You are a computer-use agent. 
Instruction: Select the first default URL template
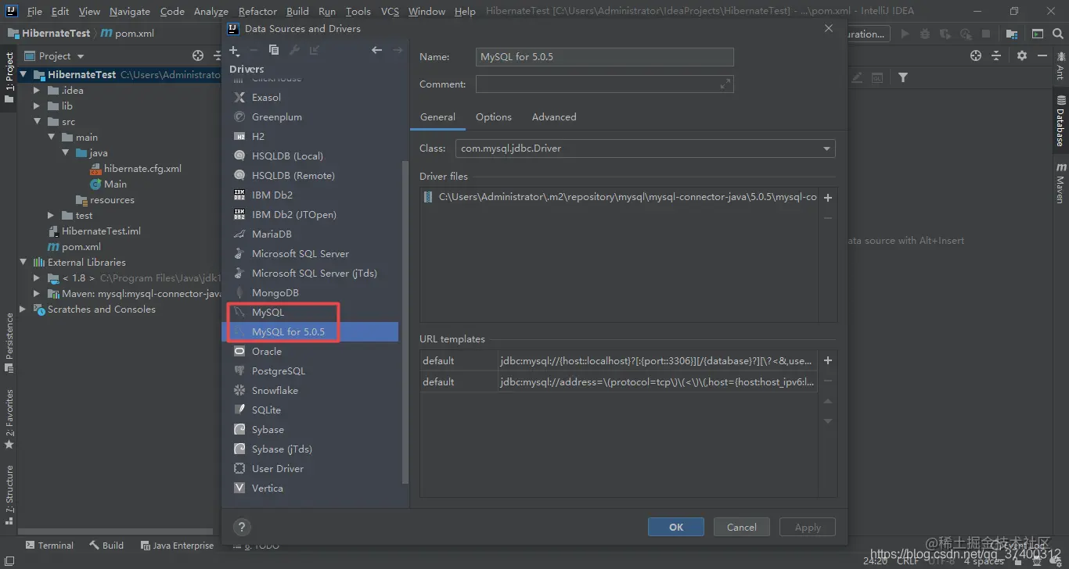coord(618,360)
